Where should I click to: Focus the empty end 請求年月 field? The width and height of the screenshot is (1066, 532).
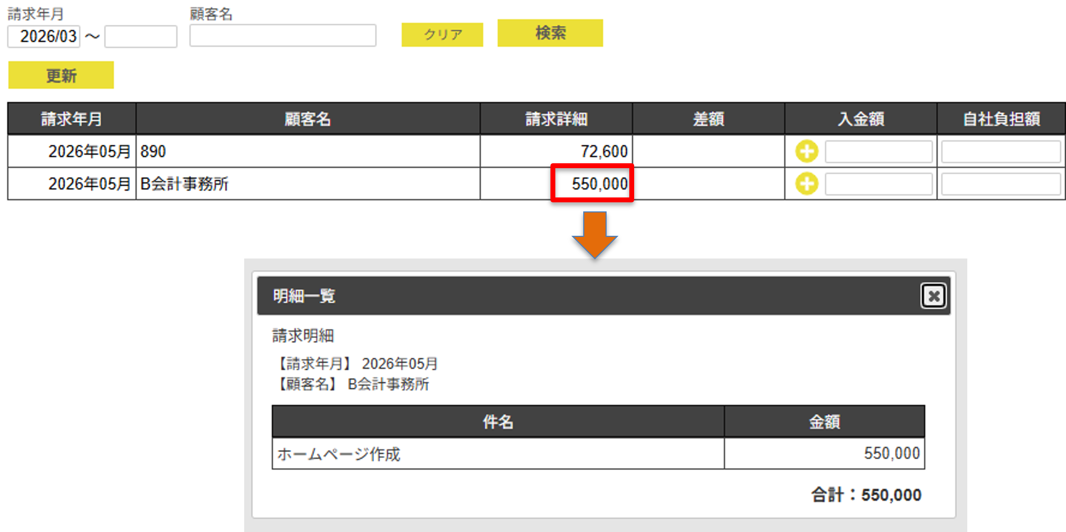coord(141,36)
